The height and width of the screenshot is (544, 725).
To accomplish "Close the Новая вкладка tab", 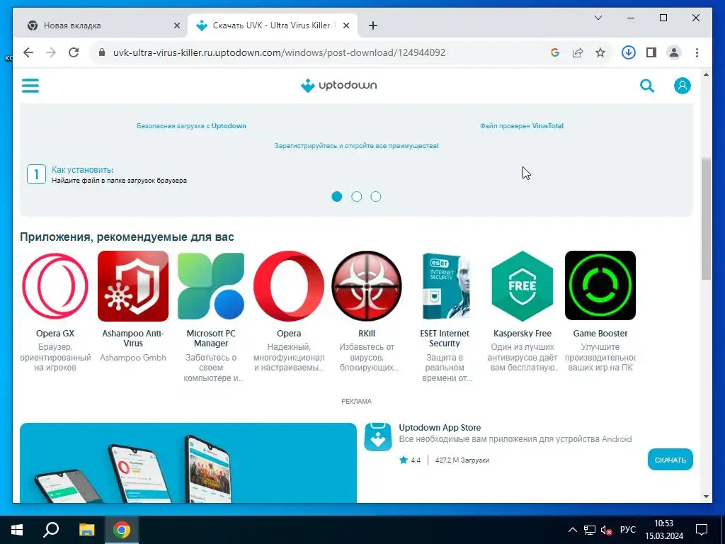I will click(176, 26).
